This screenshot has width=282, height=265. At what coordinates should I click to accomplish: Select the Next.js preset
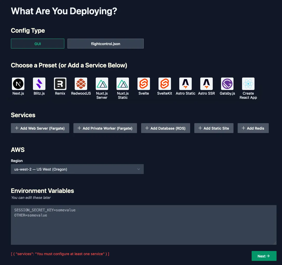(x=18, y=83)
